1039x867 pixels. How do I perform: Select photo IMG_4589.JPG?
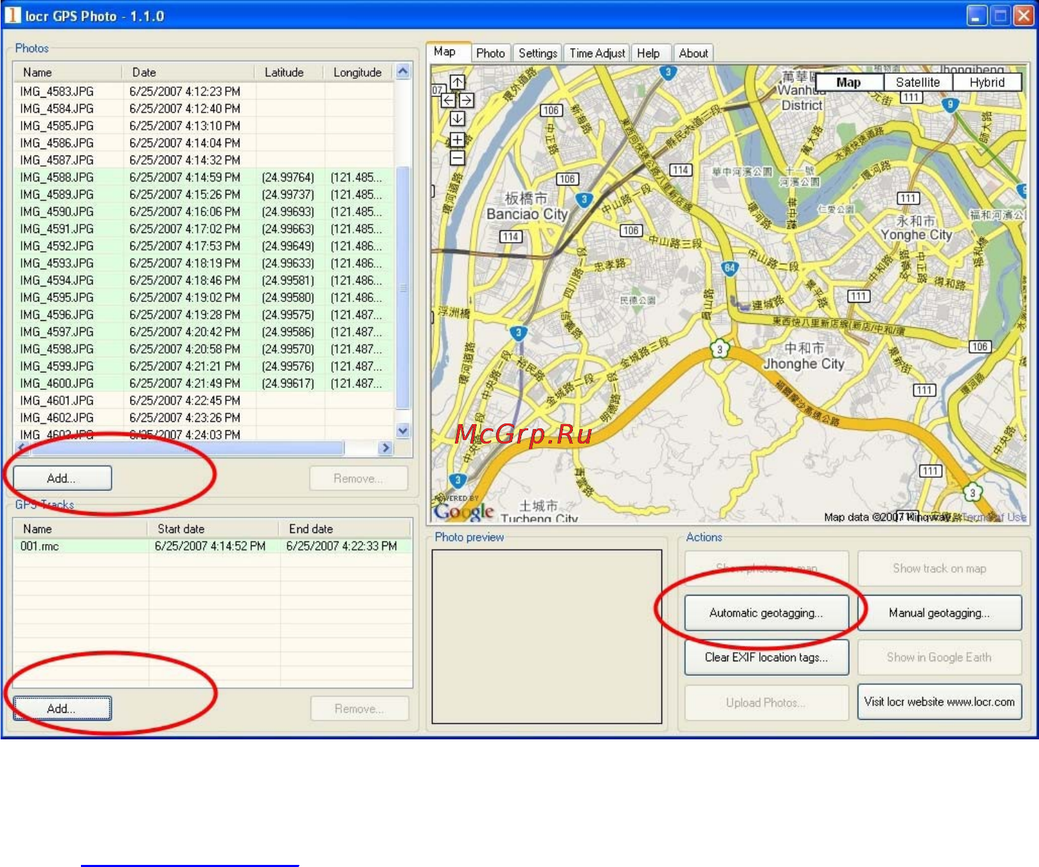pyautogui.click(x=204, y=195)
